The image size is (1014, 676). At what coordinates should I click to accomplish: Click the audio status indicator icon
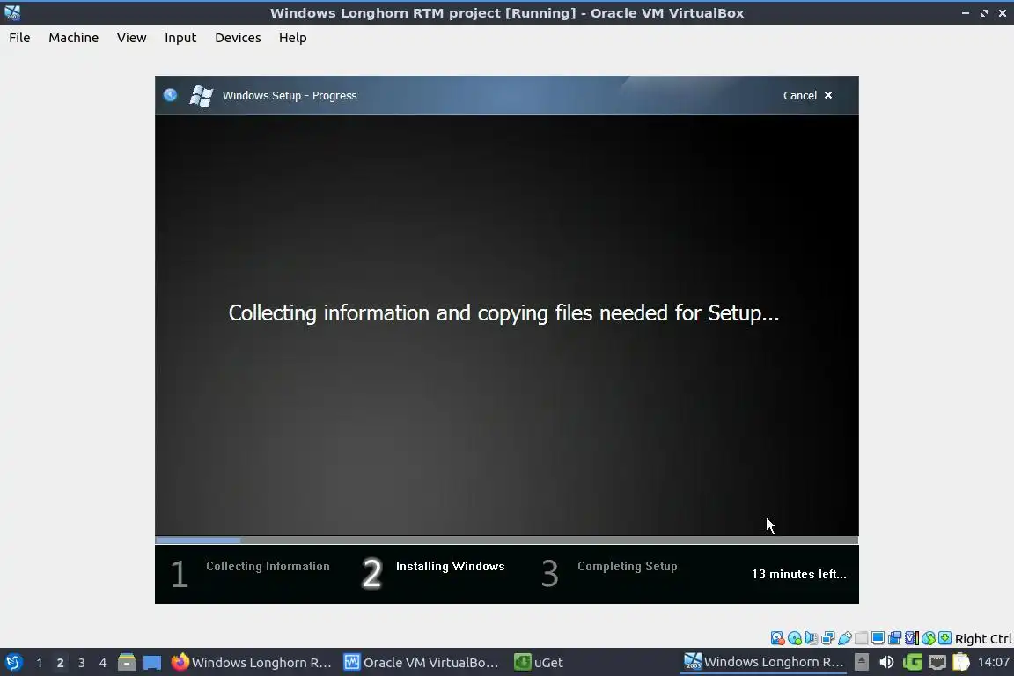click(x=811, y=638)
